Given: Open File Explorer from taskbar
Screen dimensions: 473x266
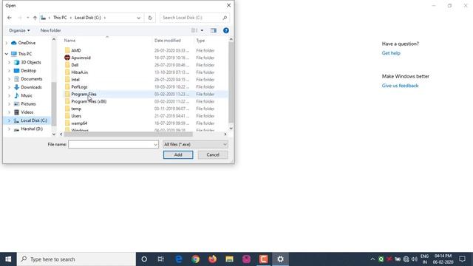Looking at the screenshot, I should coord(229,259).
